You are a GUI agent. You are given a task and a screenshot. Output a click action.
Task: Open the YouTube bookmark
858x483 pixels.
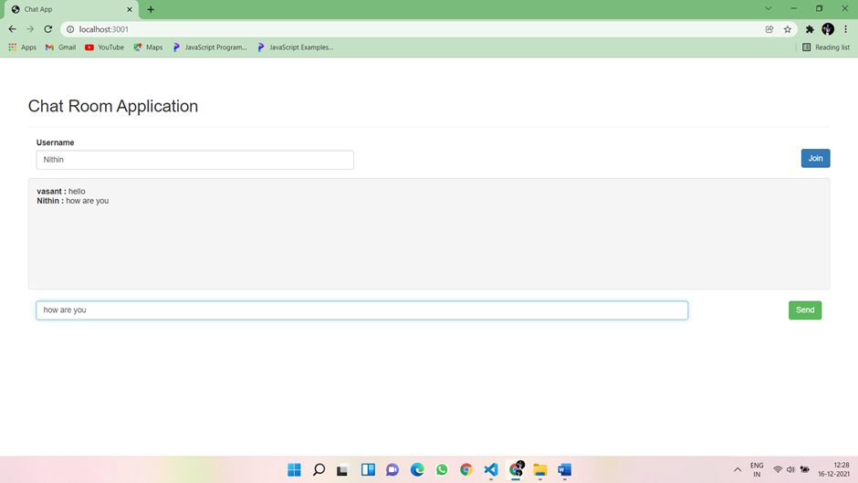click(x=105, y=47)
